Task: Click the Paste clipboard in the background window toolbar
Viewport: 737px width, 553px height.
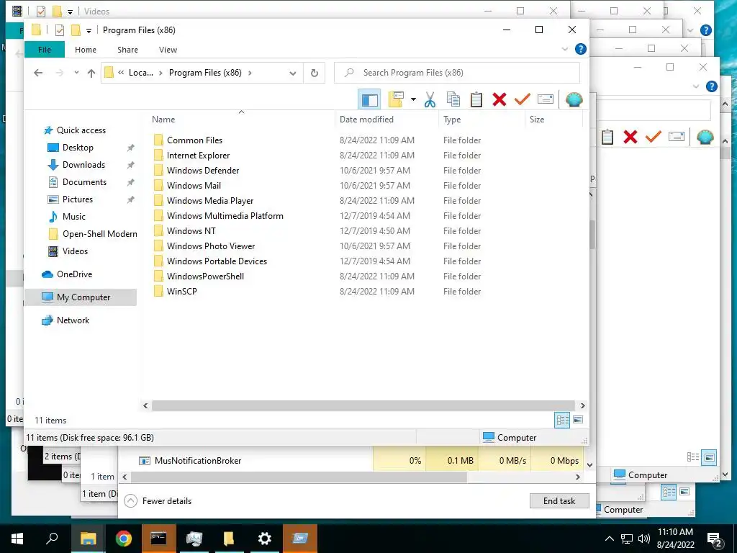Action: tap(607, 137)
